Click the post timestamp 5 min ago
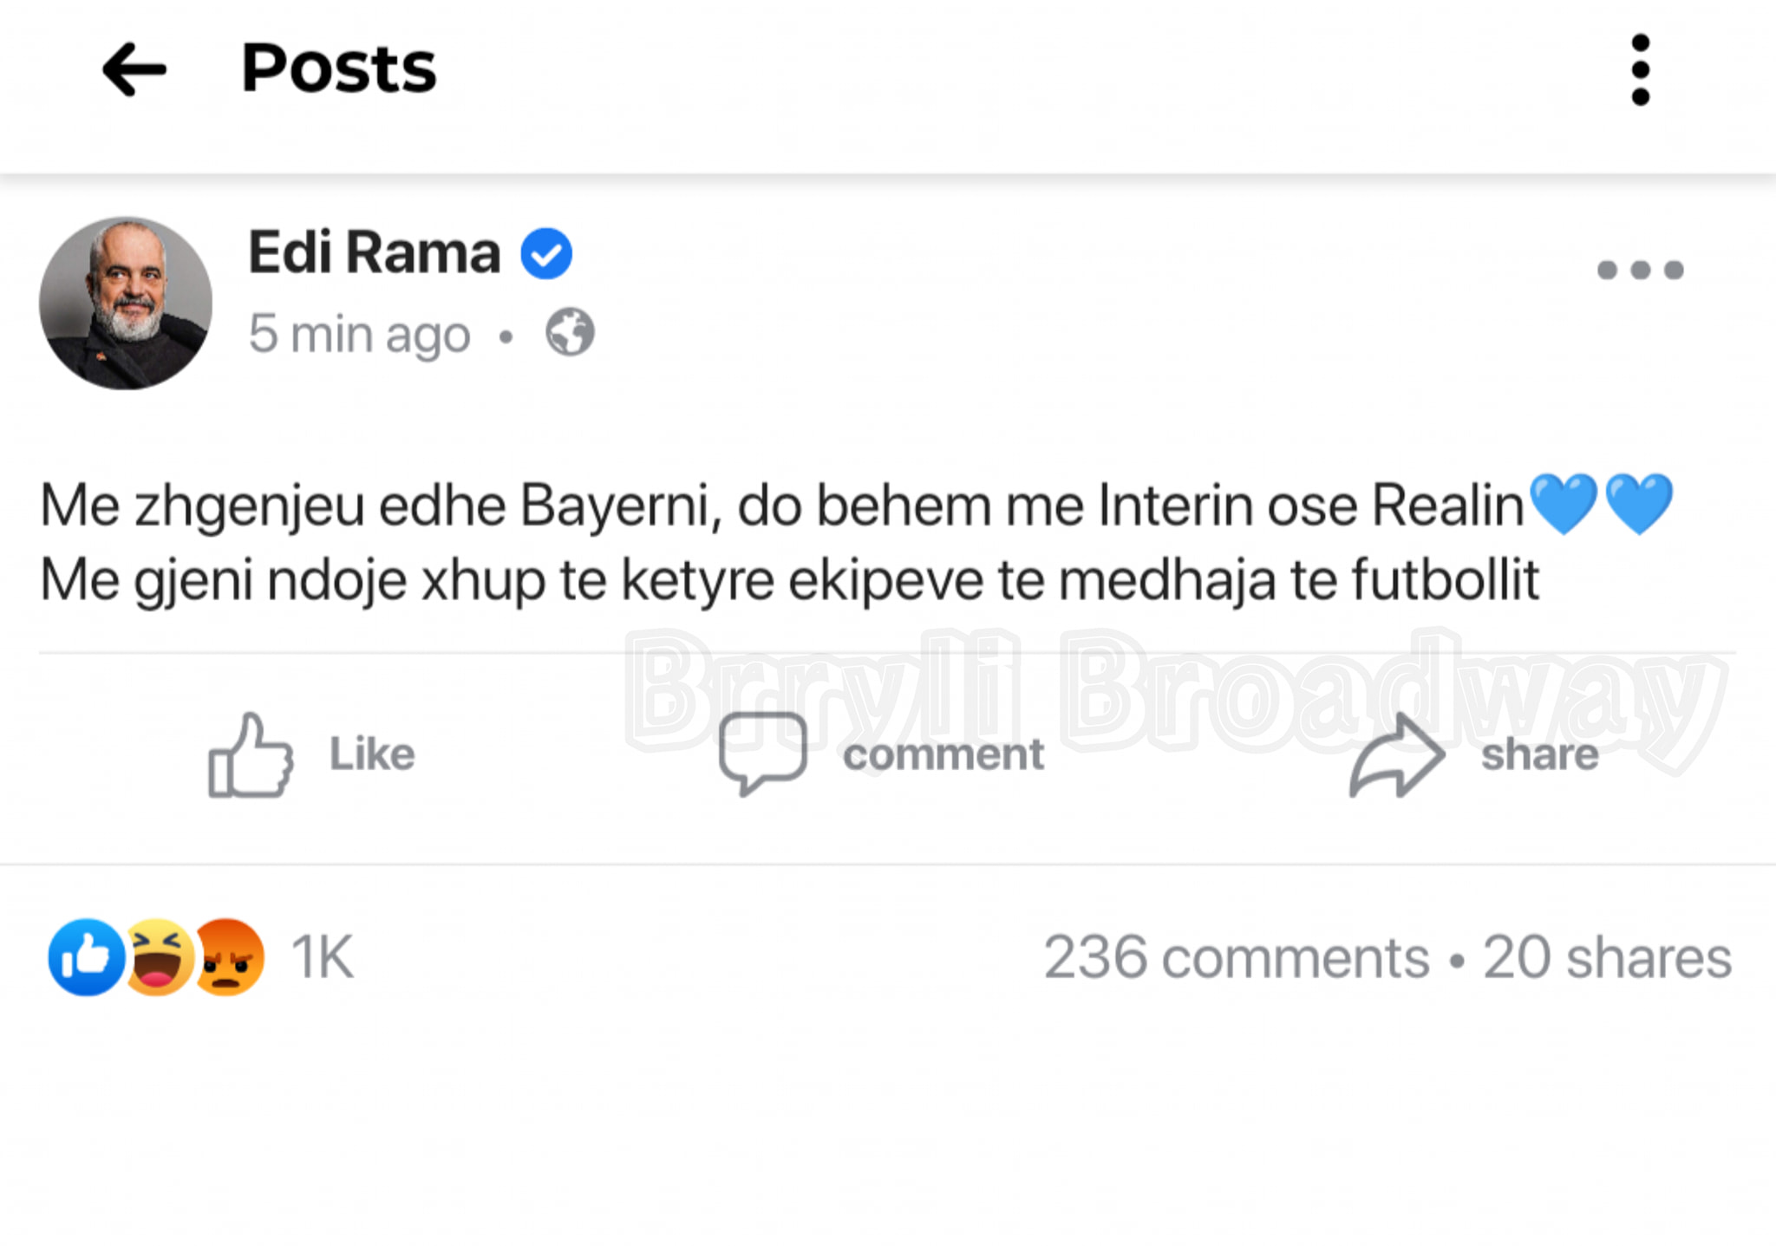Image resolution: width=1776 pixels, height=1246 pixels. click(x=359, y=334)
